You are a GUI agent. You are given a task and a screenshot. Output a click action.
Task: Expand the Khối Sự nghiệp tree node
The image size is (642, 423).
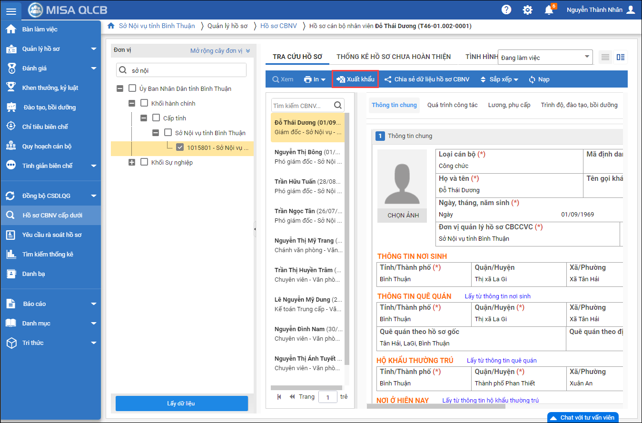[132, 163]
